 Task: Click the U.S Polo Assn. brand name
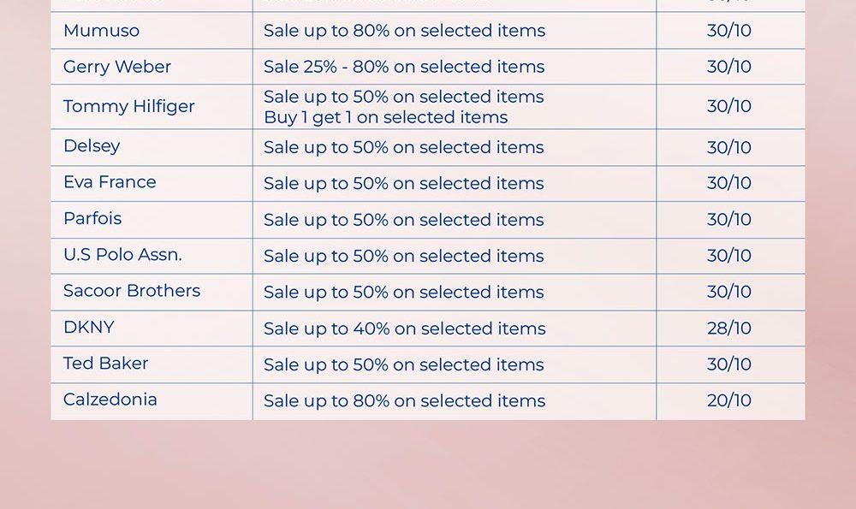click(x=122, y=255)
